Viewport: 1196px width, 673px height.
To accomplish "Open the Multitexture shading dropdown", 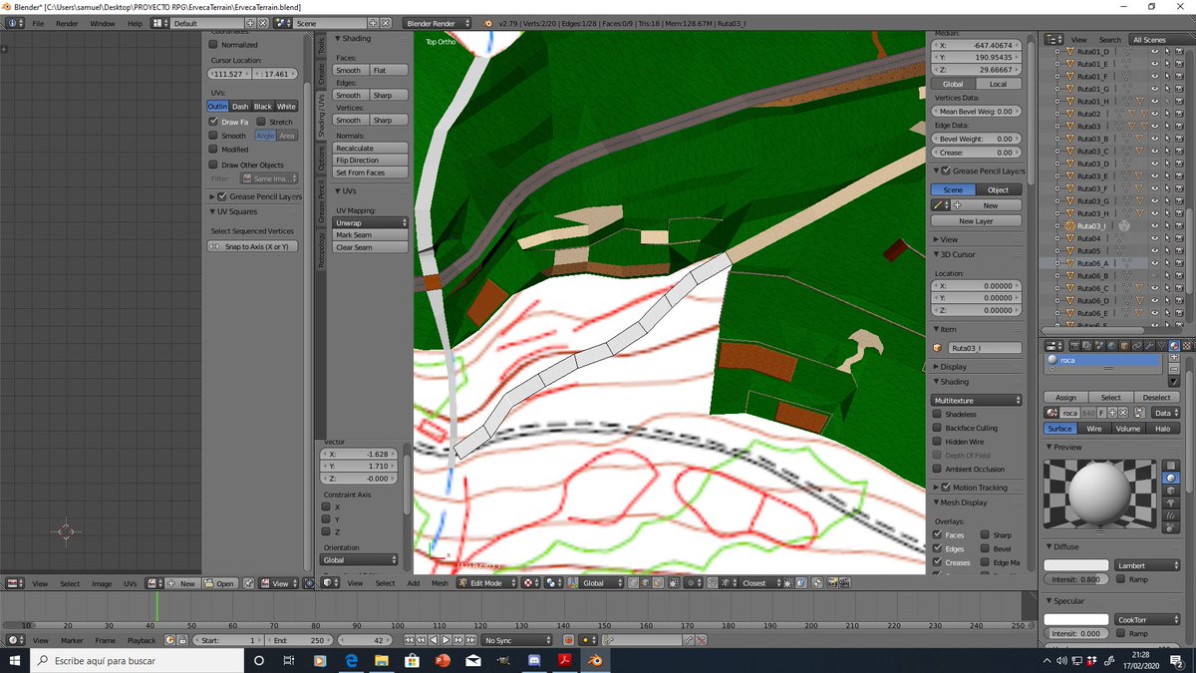I will click(x=977, y=400).
